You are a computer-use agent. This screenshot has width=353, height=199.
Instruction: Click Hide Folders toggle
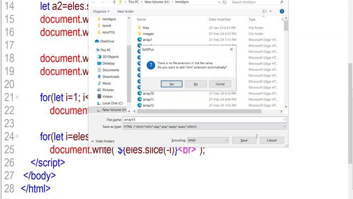pyautogui.click(x=103, y=142)
